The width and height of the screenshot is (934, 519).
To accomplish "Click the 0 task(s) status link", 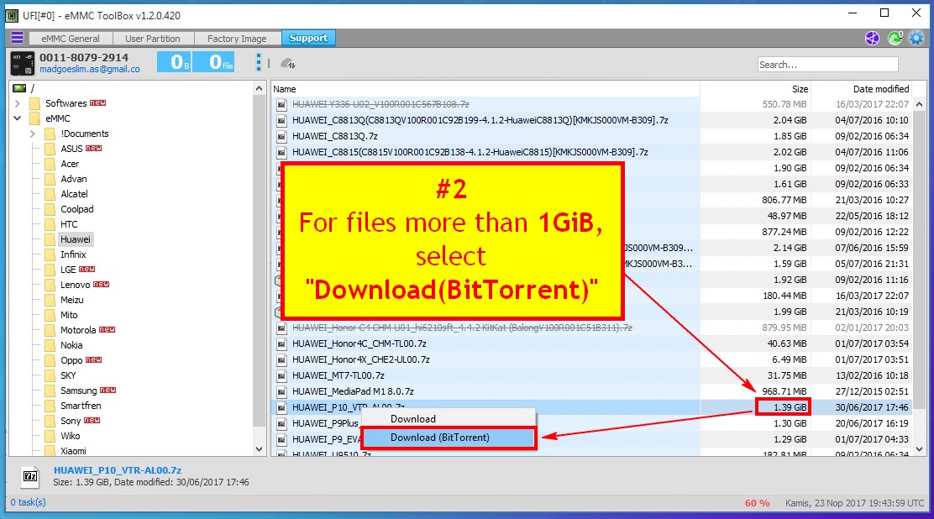I will point(28,502).
